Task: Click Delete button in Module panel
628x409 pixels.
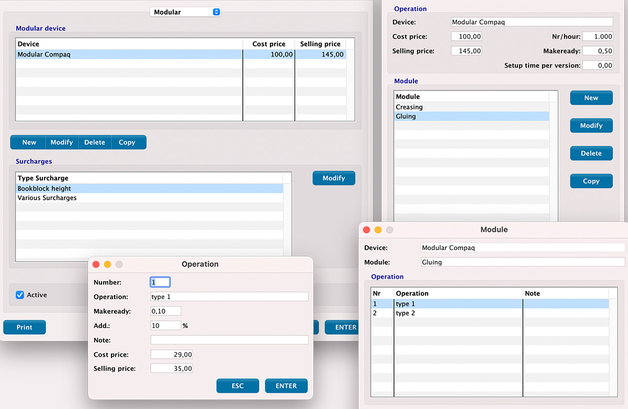Action: coord(591,153)
